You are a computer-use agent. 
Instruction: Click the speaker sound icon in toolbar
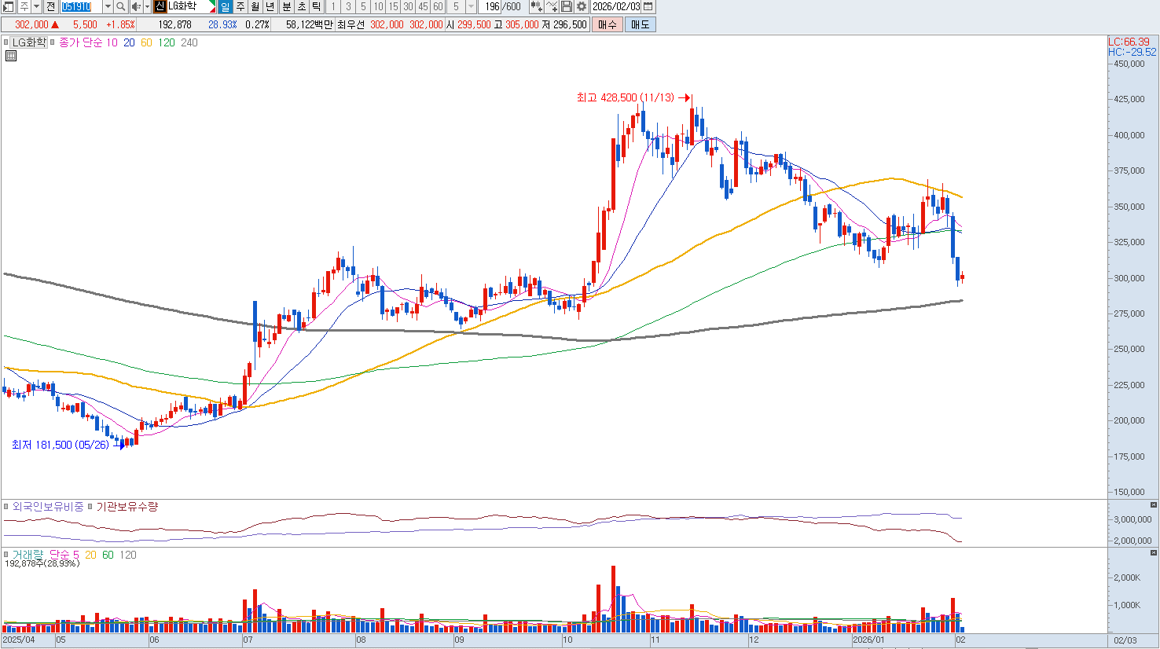[x=136, y=6]
